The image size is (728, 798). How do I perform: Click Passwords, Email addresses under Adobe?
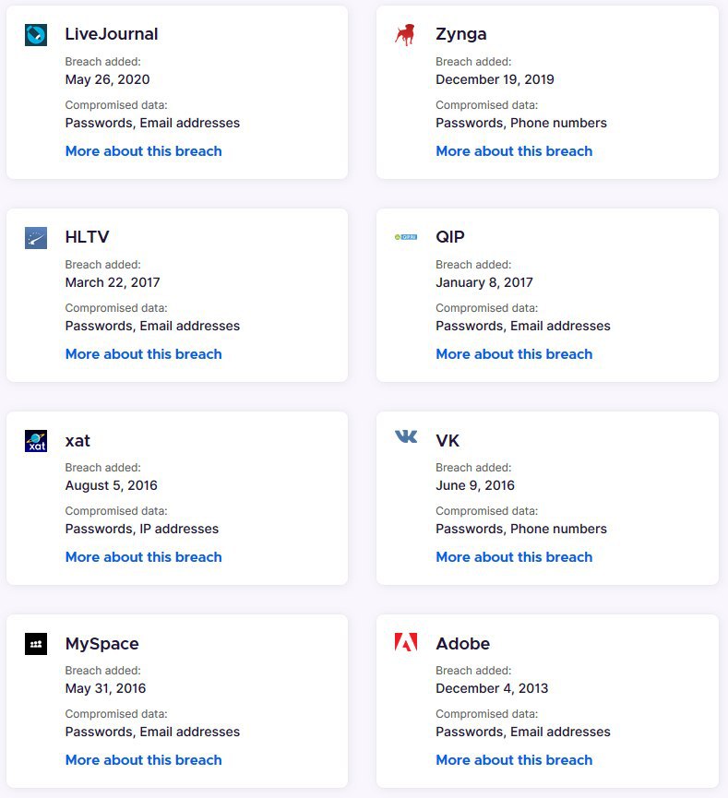pos(523,732)
